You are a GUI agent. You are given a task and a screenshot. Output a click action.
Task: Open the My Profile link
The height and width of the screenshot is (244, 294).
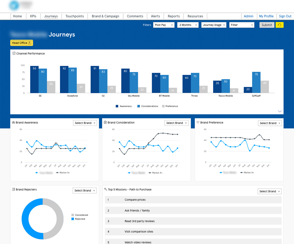coord(266,16)
